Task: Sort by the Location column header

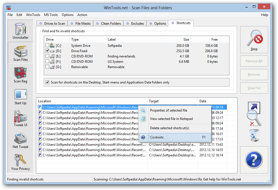Action: (x=92, y=101)
